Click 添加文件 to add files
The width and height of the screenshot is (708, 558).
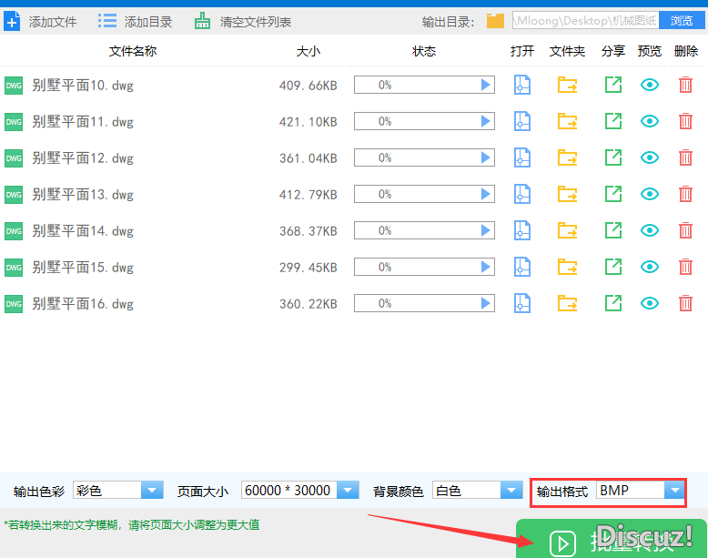[x=41, y=21]
